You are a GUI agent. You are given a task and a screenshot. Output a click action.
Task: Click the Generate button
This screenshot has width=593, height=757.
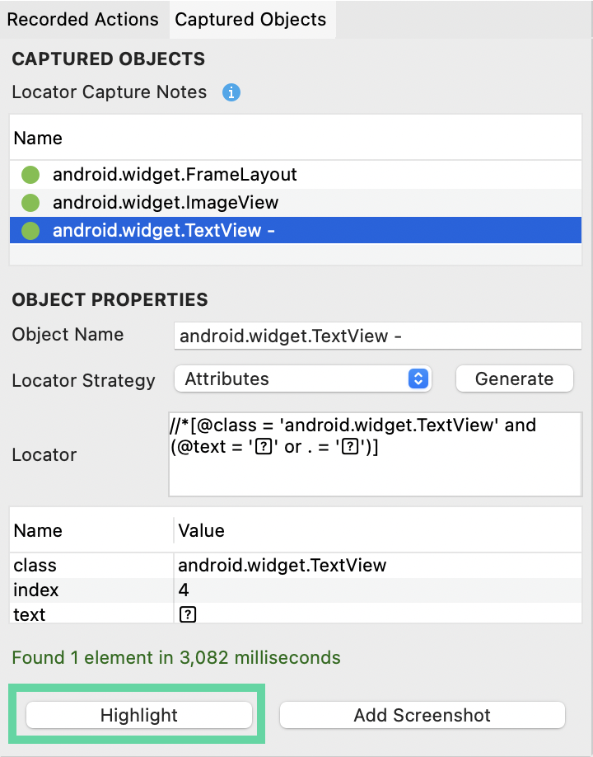point(515,378)
